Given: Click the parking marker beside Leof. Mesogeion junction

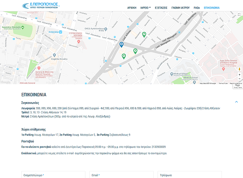Looking at the screenshot, I should pos(135,51).
